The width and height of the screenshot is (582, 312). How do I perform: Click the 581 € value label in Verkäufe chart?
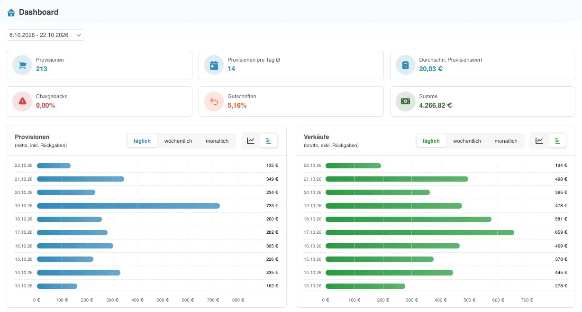point(561,219)
